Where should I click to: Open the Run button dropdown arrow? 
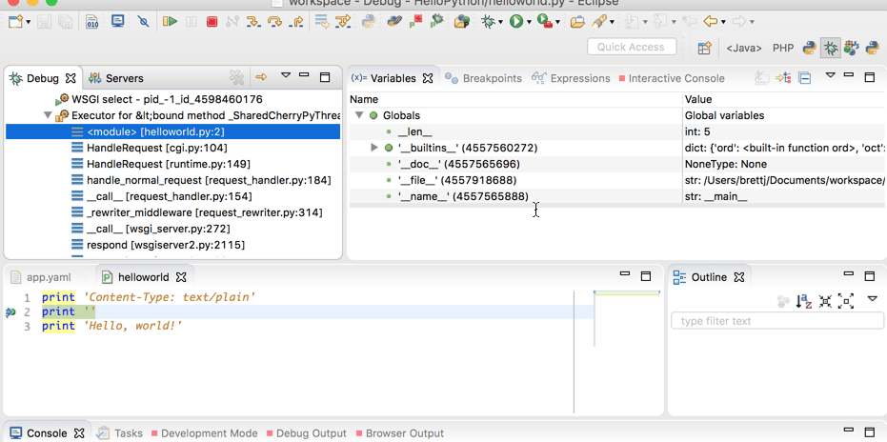click(529, 21)
